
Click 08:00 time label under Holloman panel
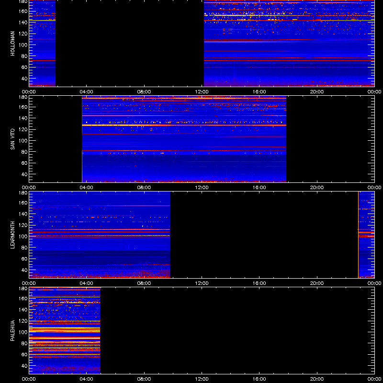pos(144,92)
